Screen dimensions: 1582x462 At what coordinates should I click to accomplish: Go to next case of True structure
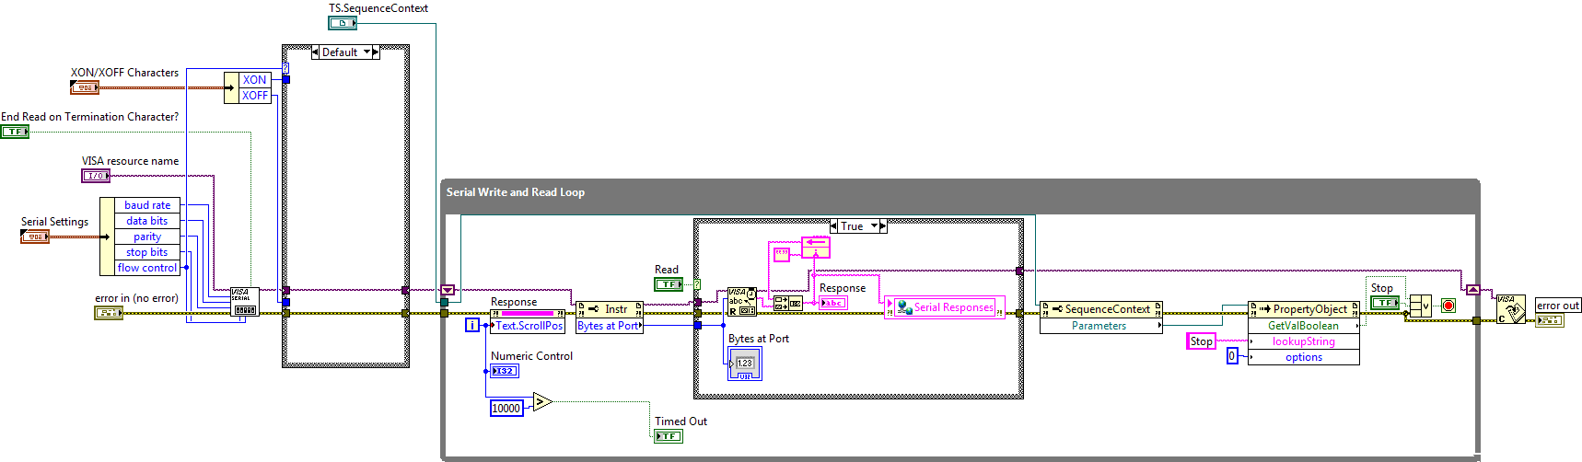pos(883,225)
